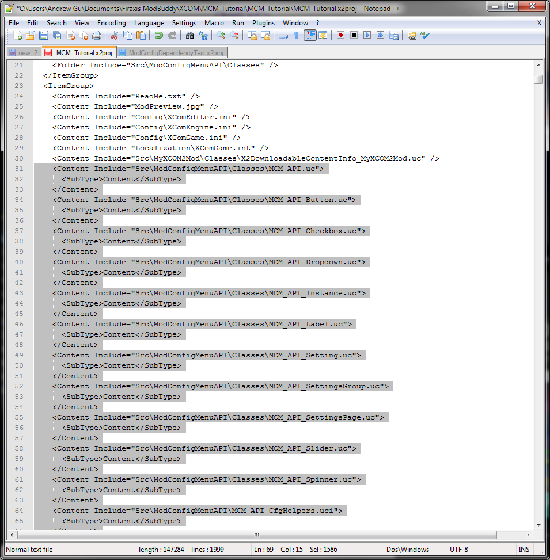Click the Paste clipboard icon
550x560 pixels.
click(141, 35)
